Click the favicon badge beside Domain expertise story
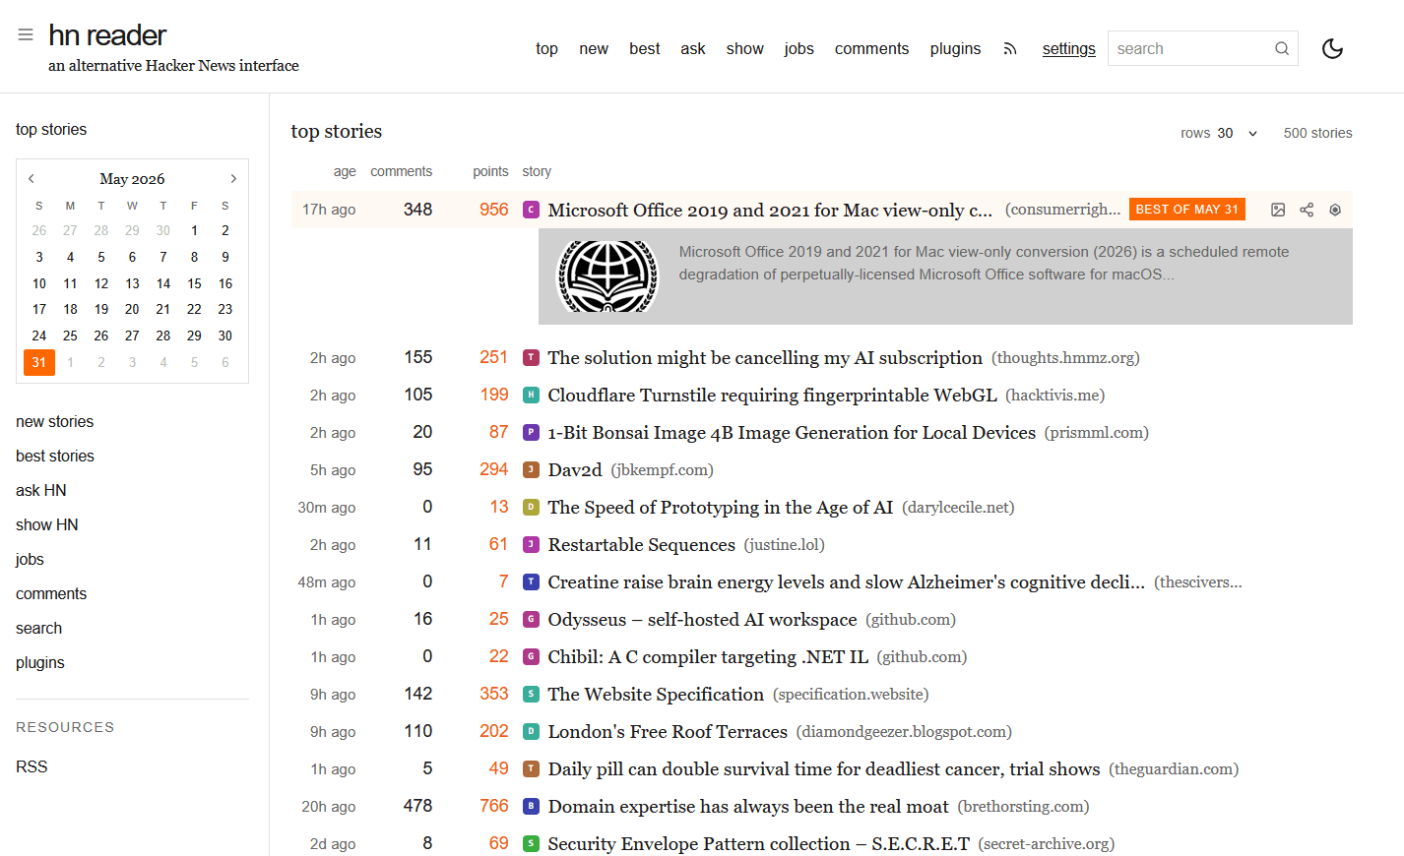This screenshot has width=1404, height=856. [531, 806]
